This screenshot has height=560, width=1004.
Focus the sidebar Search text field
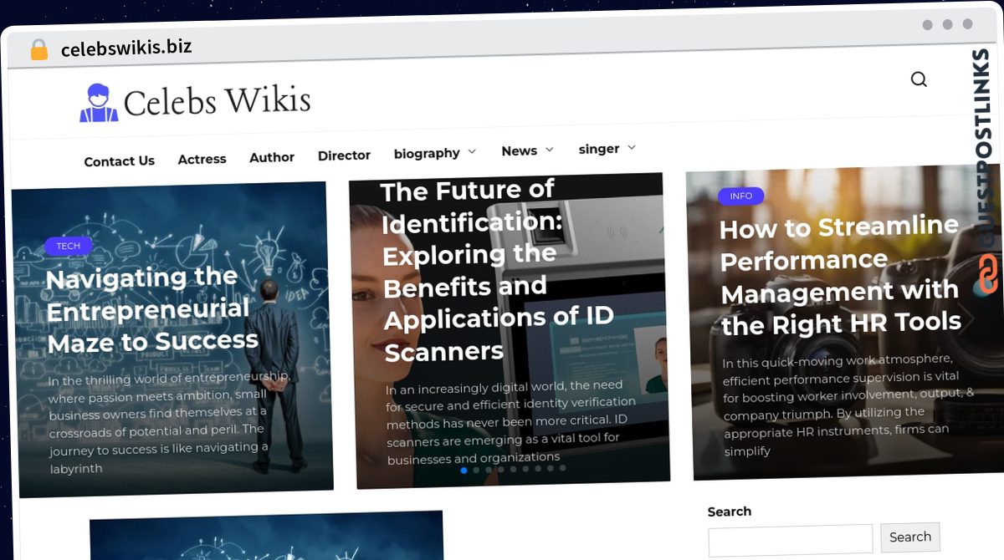coord(791,541)
